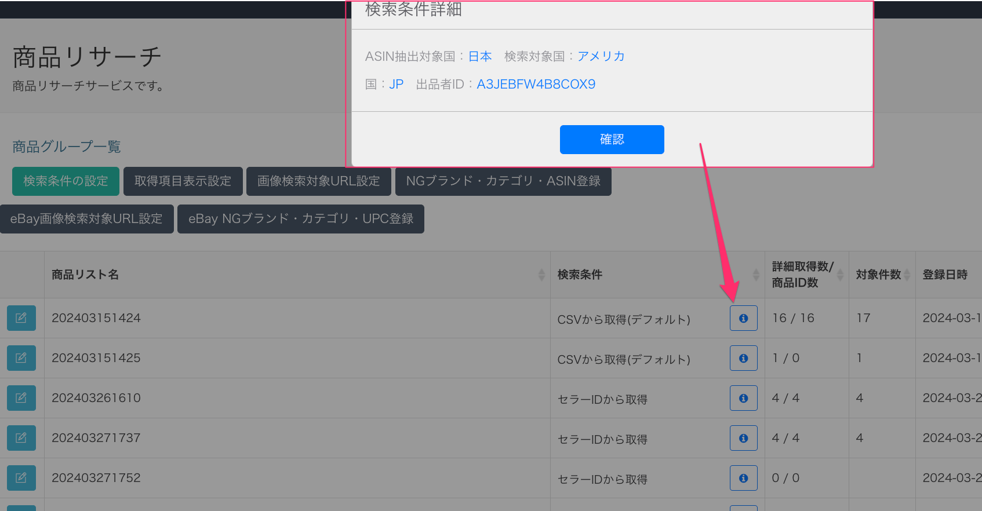Open search condition info for 202403151424
The height and width of the screenshot is (511, 982).
coord(744,318)
